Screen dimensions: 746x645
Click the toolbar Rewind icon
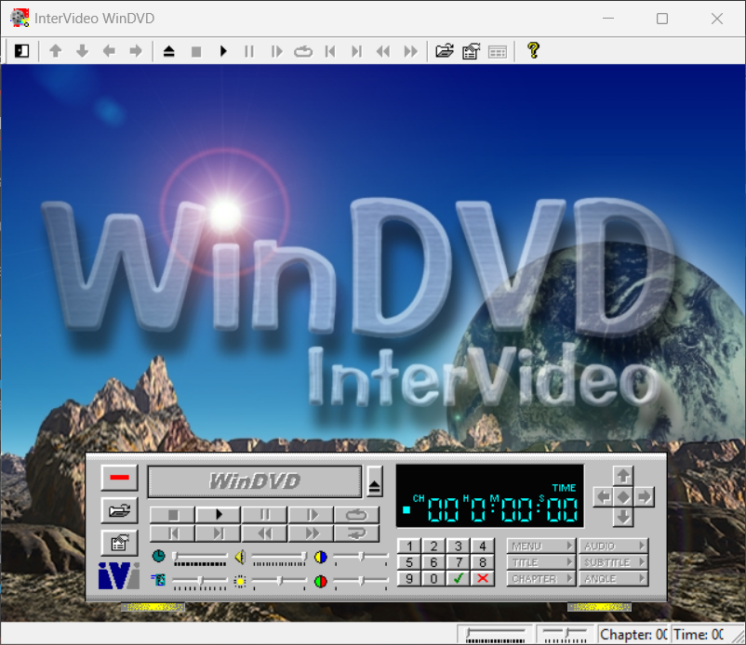tap(383, 51)
